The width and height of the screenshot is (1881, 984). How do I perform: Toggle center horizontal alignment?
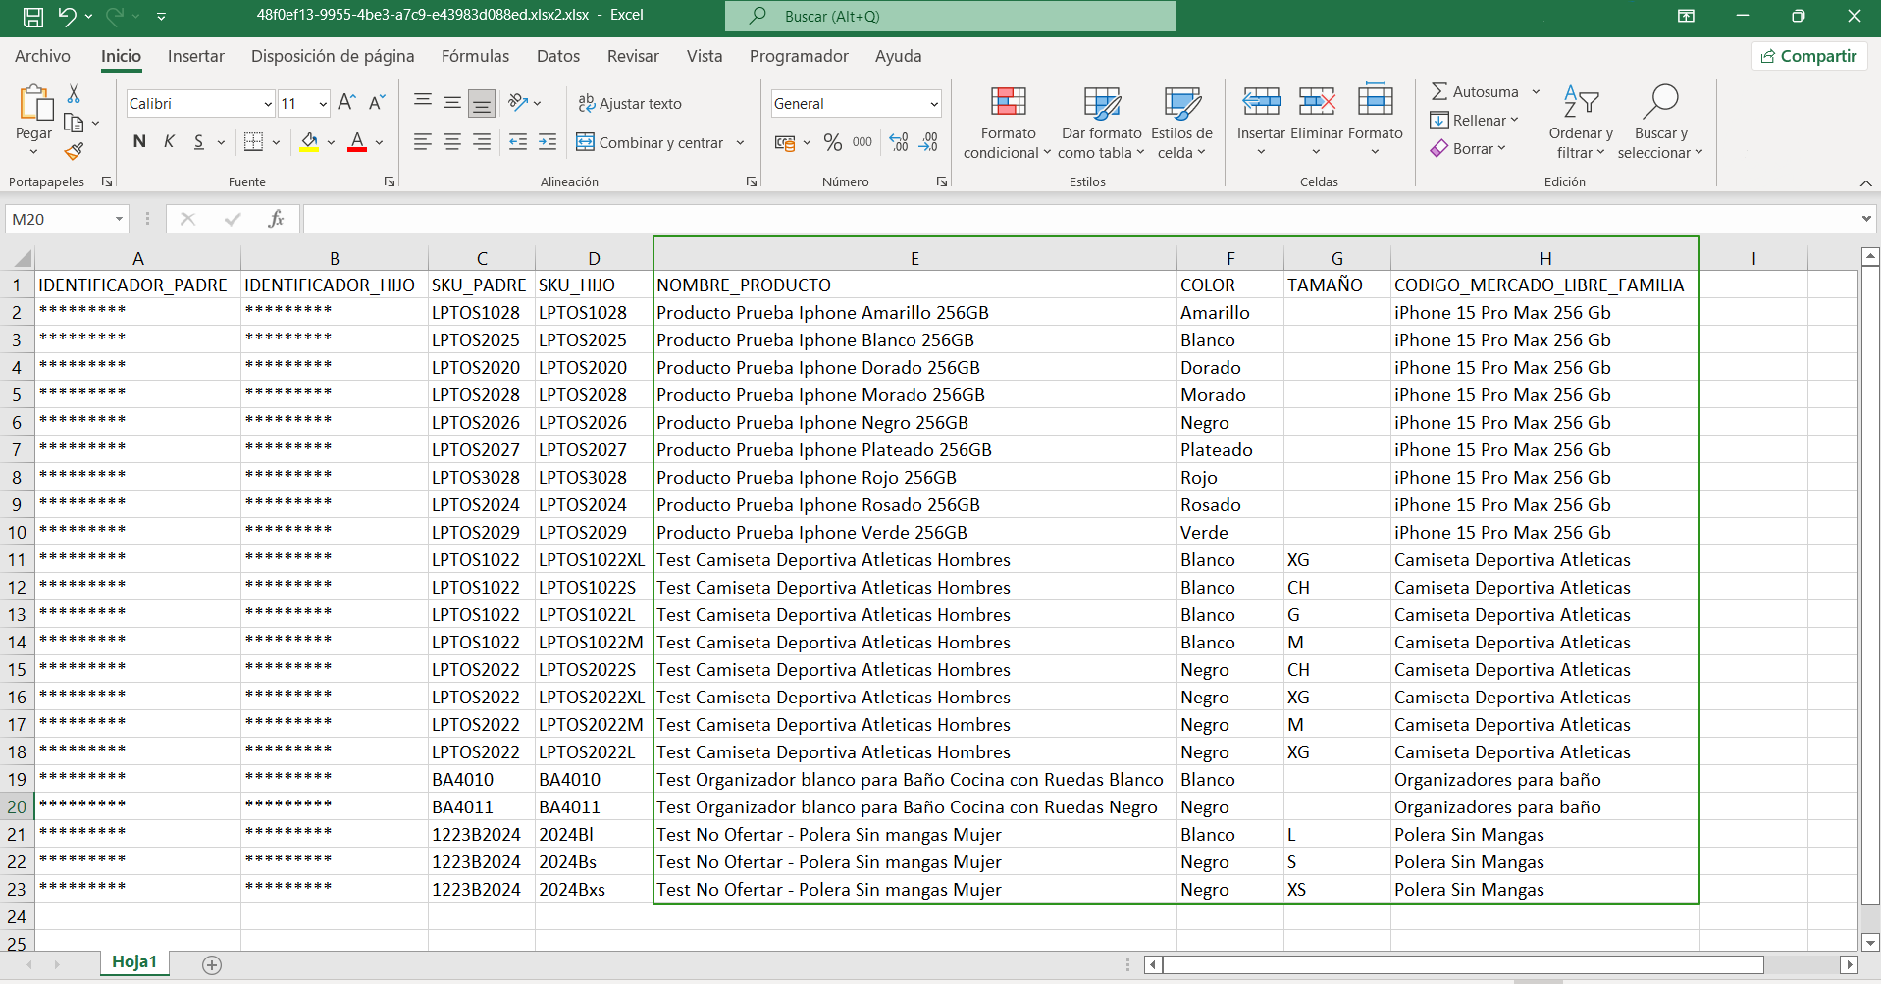pyautogui.click(x=452, y=142)
